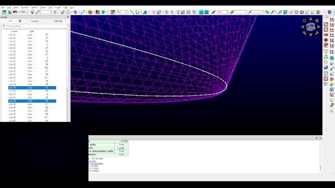Click the Save icon in the toolbar
This screenshot has width=335, height=188.
[4, 12]
